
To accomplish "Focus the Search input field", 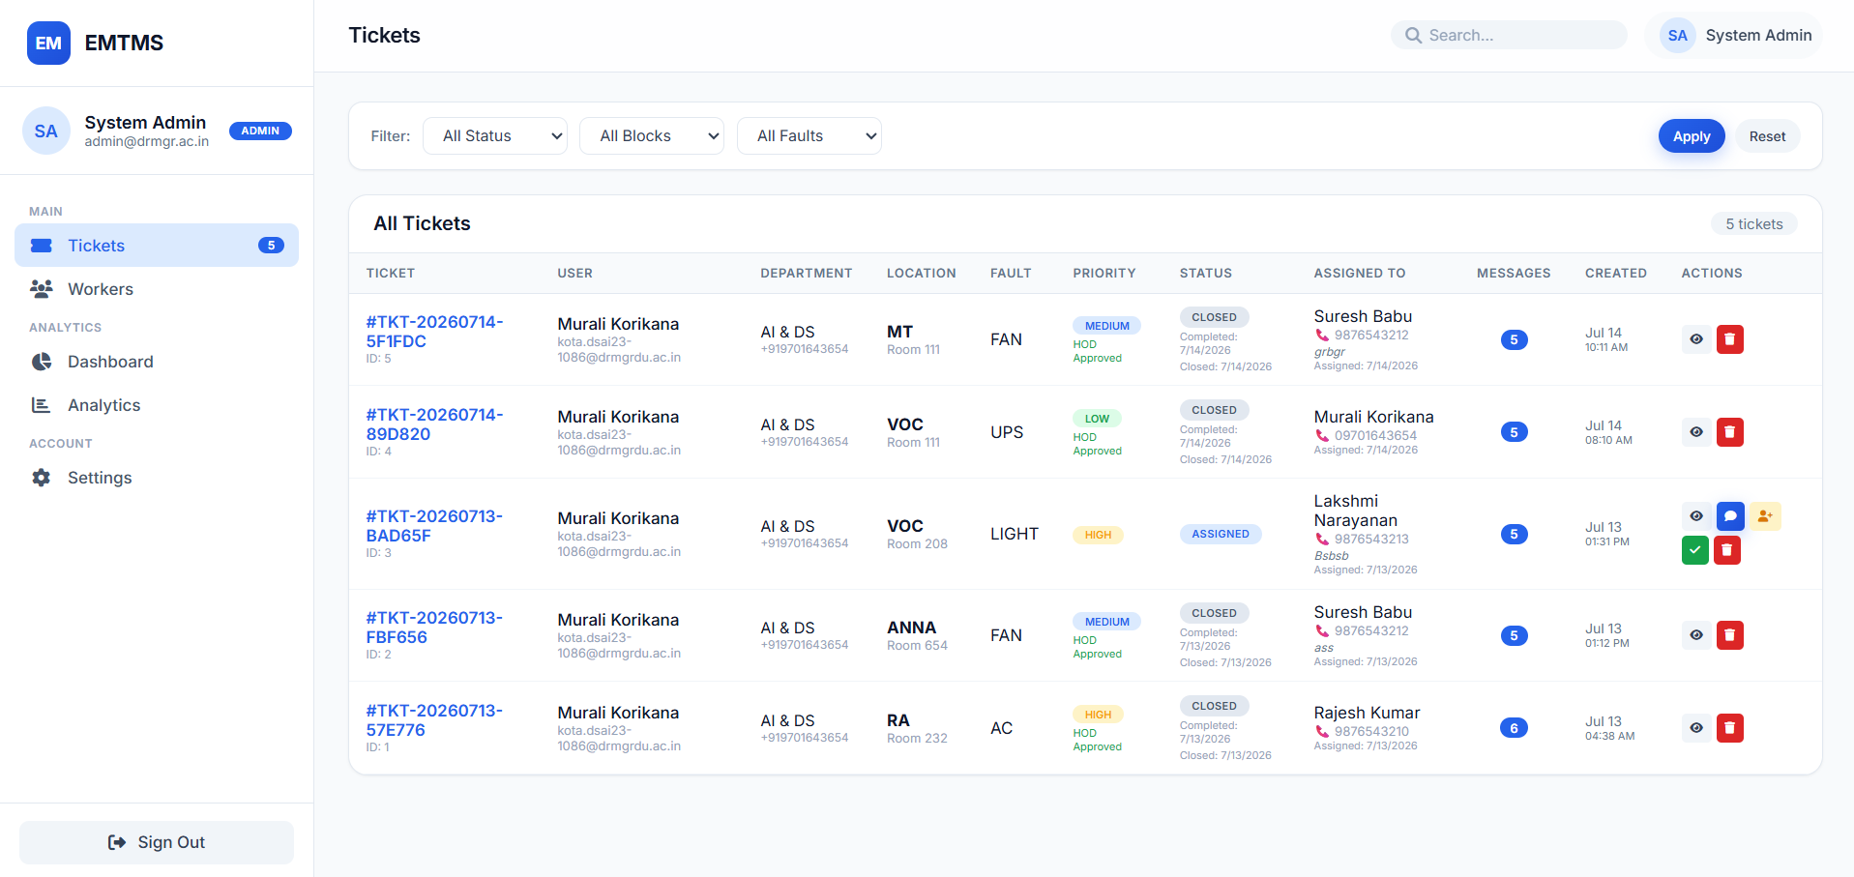I will click(1509, 36).
